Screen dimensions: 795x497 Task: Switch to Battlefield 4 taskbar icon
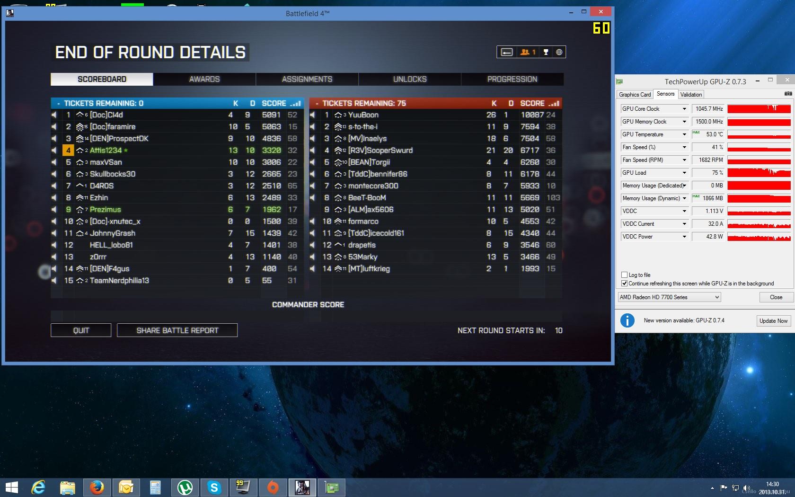(x=302, y=488)
